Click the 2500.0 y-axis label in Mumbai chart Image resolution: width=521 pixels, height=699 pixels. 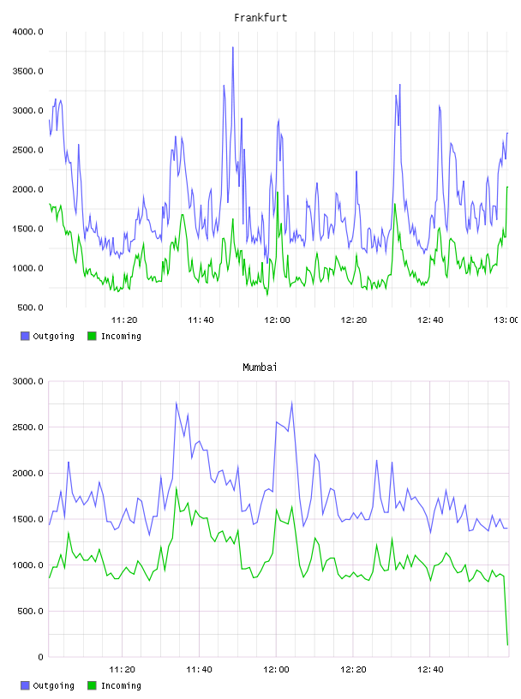(27, 427)
